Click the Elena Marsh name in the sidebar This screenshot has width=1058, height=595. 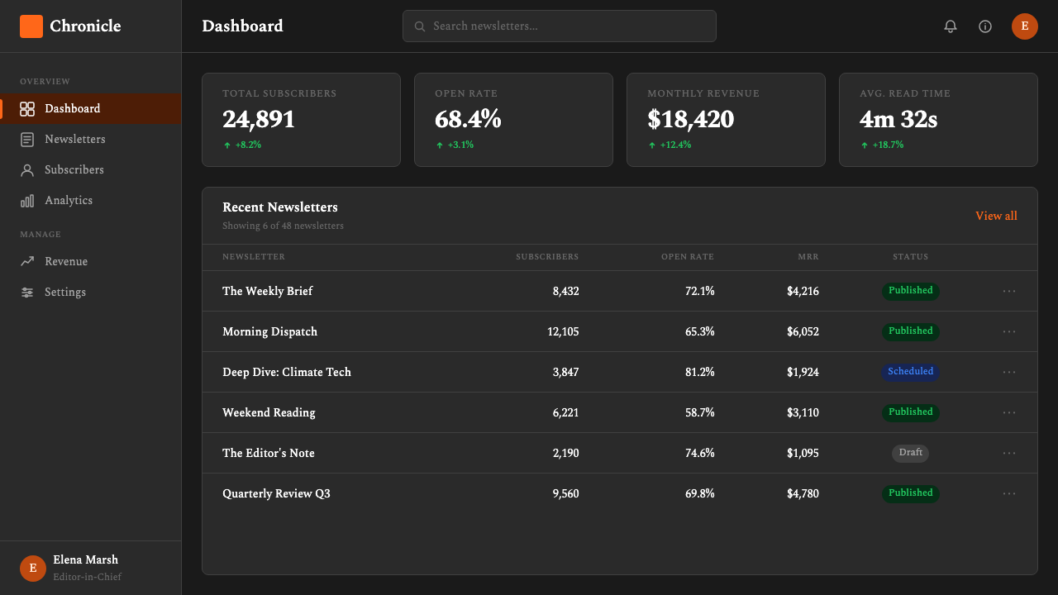click(85, 560)
